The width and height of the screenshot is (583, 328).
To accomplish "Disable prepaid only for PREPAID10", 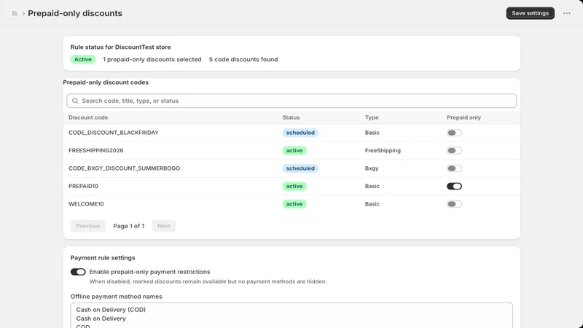I will click(x=454, y=187).
